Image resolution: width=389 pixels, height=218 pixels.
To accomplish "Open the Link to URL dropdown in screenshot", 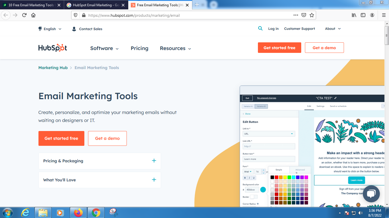I will tap(269, 134).
